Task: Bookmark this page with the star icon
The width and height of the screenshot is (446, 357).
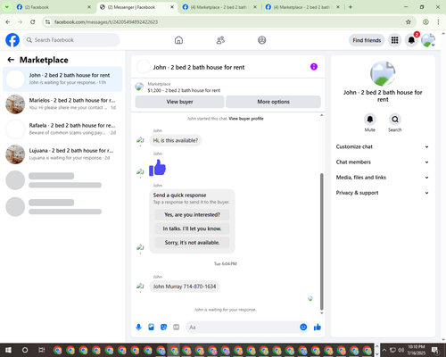Action: (409, 22)
